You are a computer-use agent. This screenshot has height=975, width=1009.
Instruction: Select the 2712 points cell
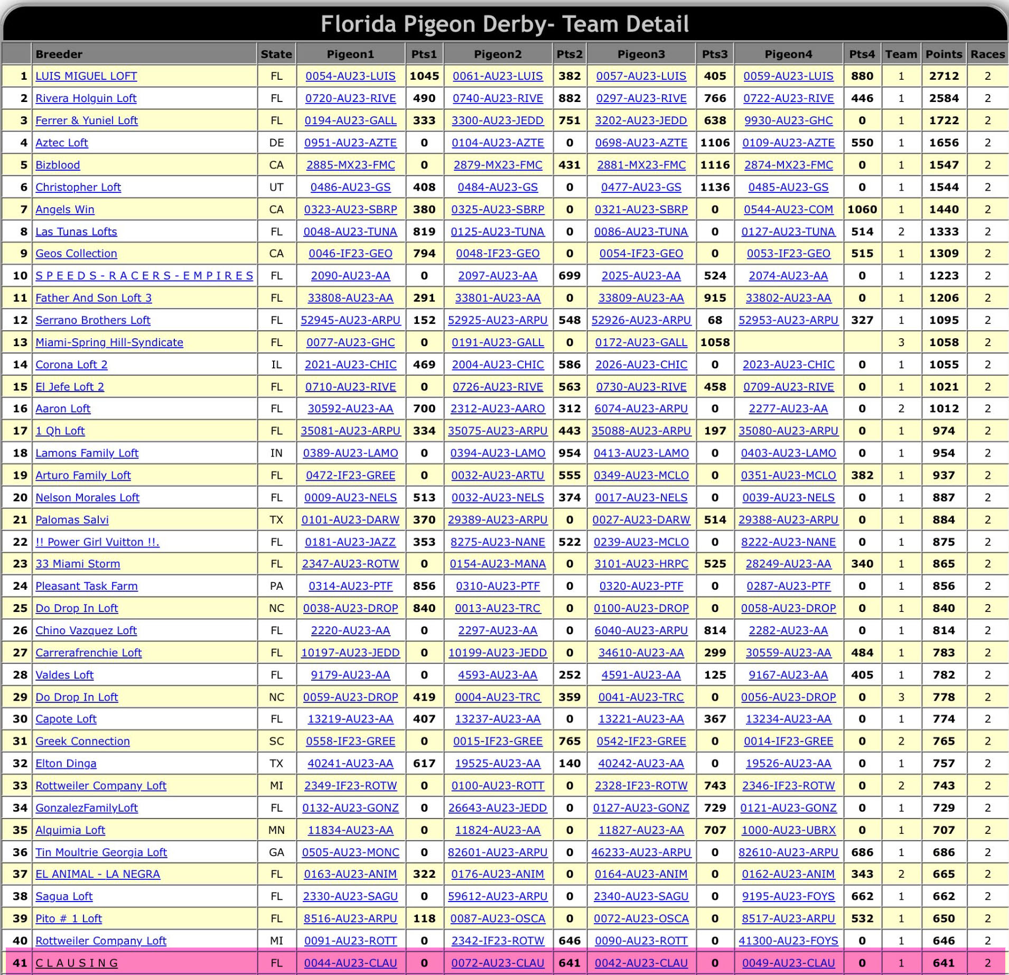[x=943, y=76]
